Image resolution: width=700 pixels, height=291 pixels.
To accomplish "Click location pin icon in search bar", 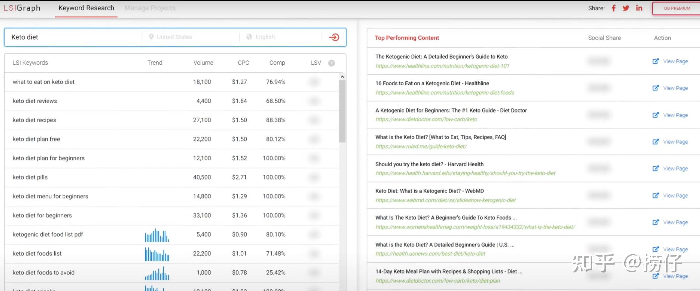I will (151, 37).
